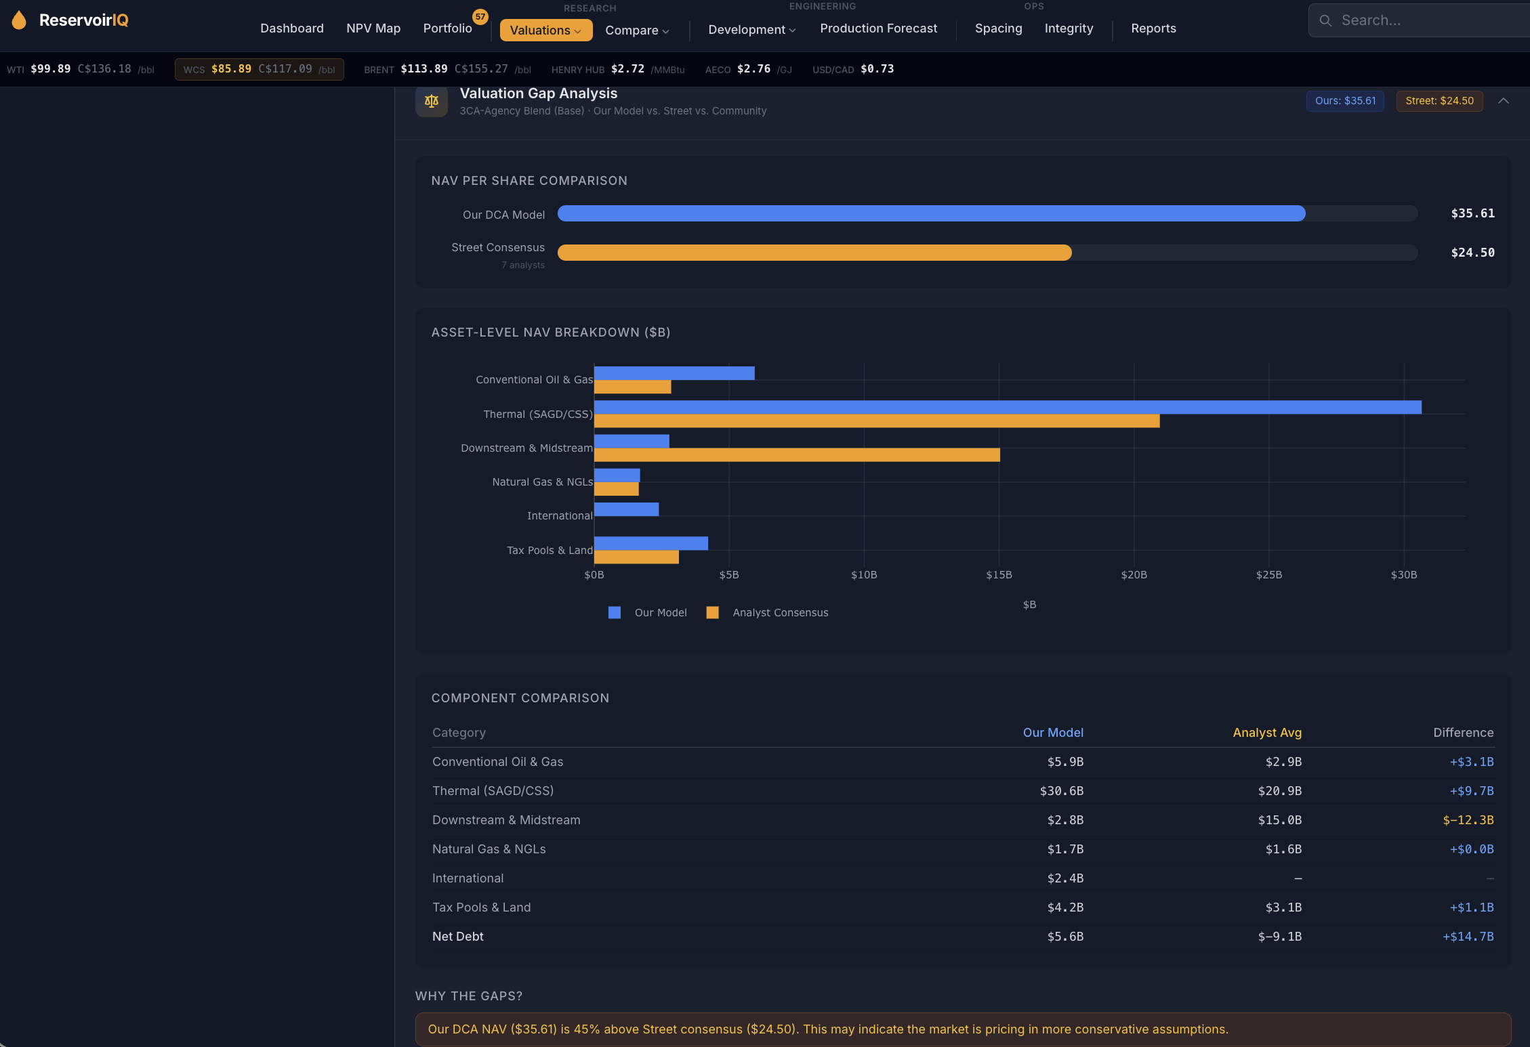Click the Analyst Avg column header

[x=1267, y=732]
